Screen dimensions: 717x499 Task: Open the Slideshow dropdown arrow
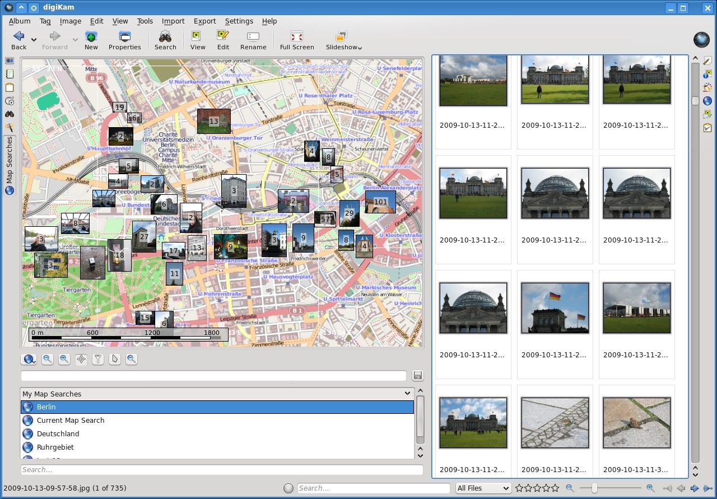pyautogui.click(x=360, y=48)
